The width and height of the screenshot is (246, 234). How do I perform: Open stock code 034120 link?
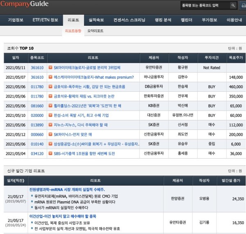coord(37,154)
